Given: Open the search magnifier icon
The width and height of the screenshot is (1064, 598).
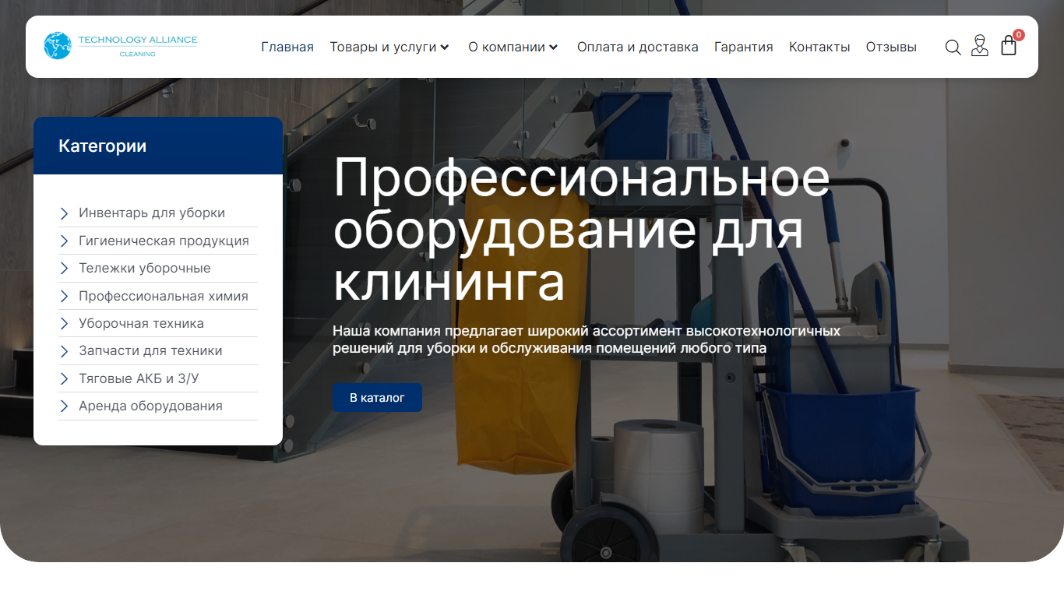Looking at the screenshot, I should click(x=953, y=47).
